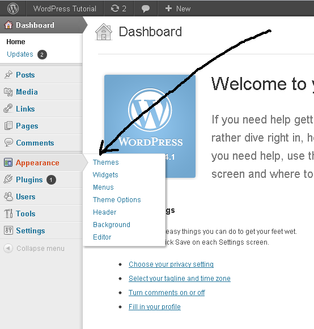The image size is (314, 329).
Task: Select Background from Appearance flyout
Action: point(112,225)
